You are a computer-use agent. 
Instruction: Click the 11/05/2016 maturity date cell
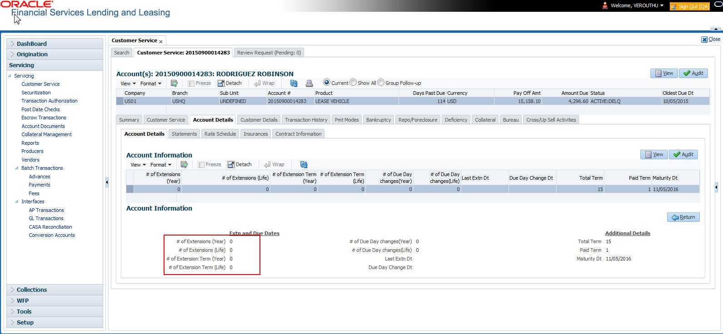[675, 189]
